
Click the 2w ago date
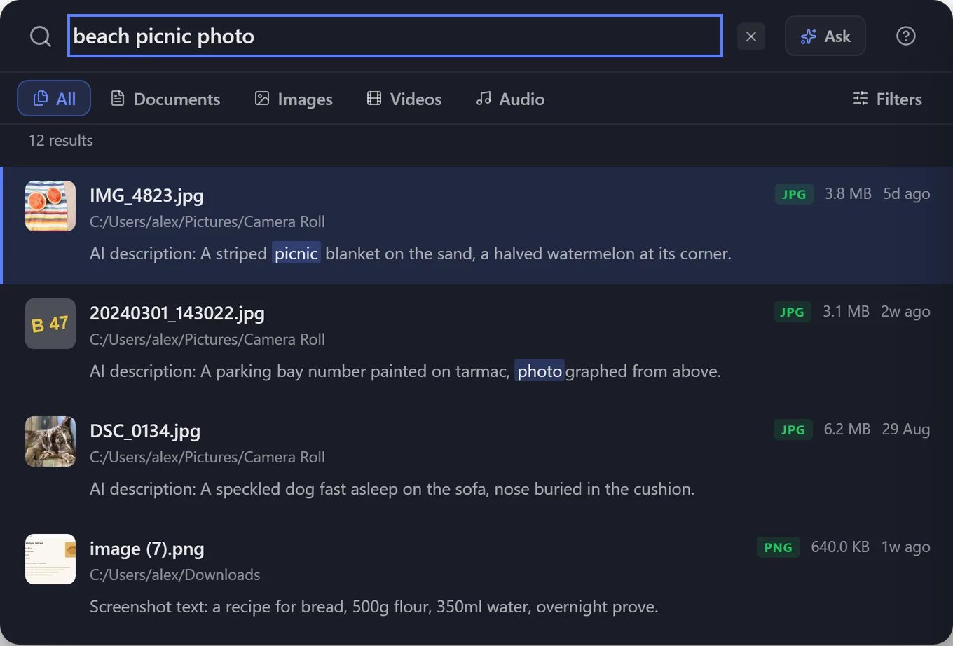(x=905, y=311)
